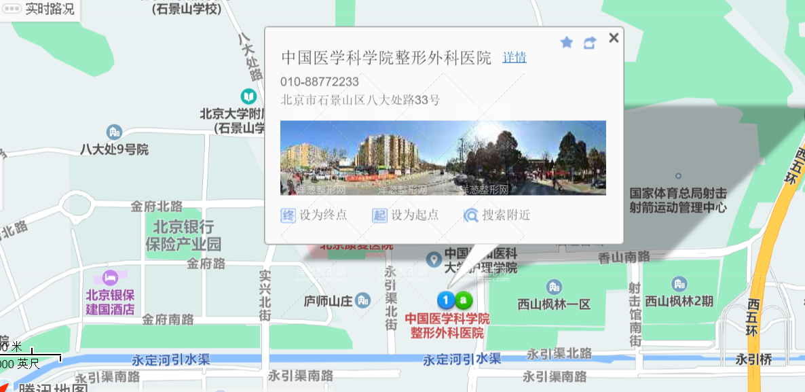The width and height of the screenshot is (805, 392).
Task: Click the 北京银行保险产业园 label
Action: [x=184, y=235]
